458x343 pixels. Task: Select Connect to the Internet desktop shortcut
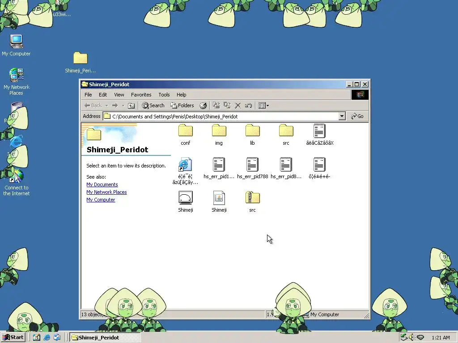click(17, 182)
